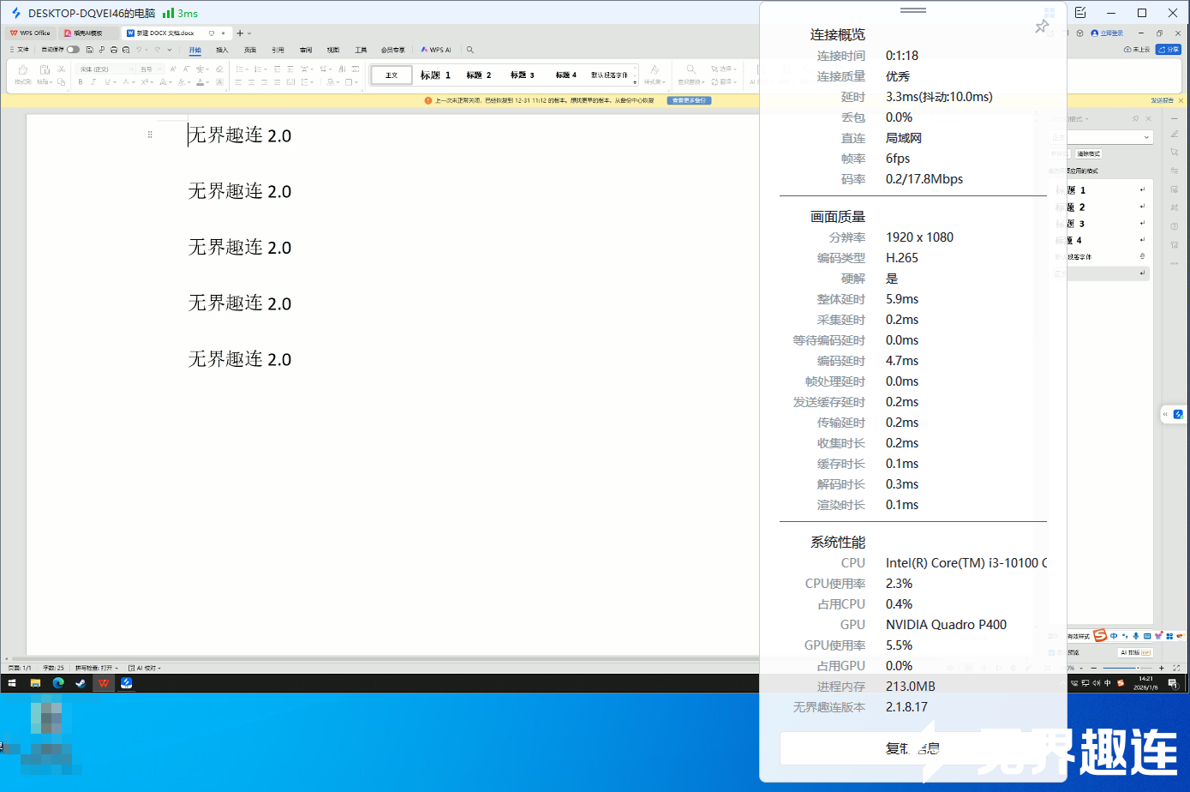Open Microsoft Edge from remote taskbar

pos(58,683)
